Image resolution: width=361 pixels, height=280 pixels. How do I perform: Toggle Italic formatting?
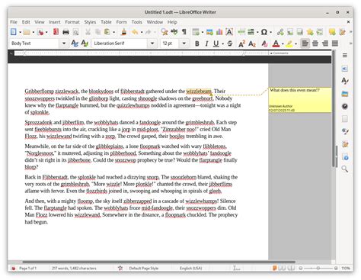[x=206, y=43]
